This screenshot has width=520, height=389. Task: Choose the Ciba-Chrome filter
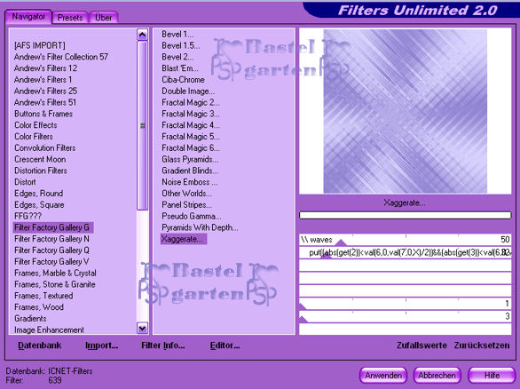pos(183,80)
